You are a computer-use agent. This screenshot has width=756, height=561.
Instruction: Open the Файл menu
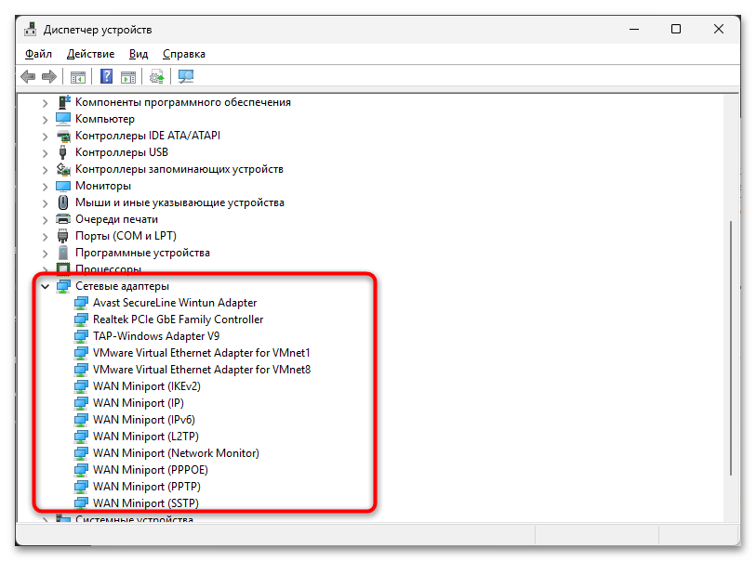click(38, 54)
